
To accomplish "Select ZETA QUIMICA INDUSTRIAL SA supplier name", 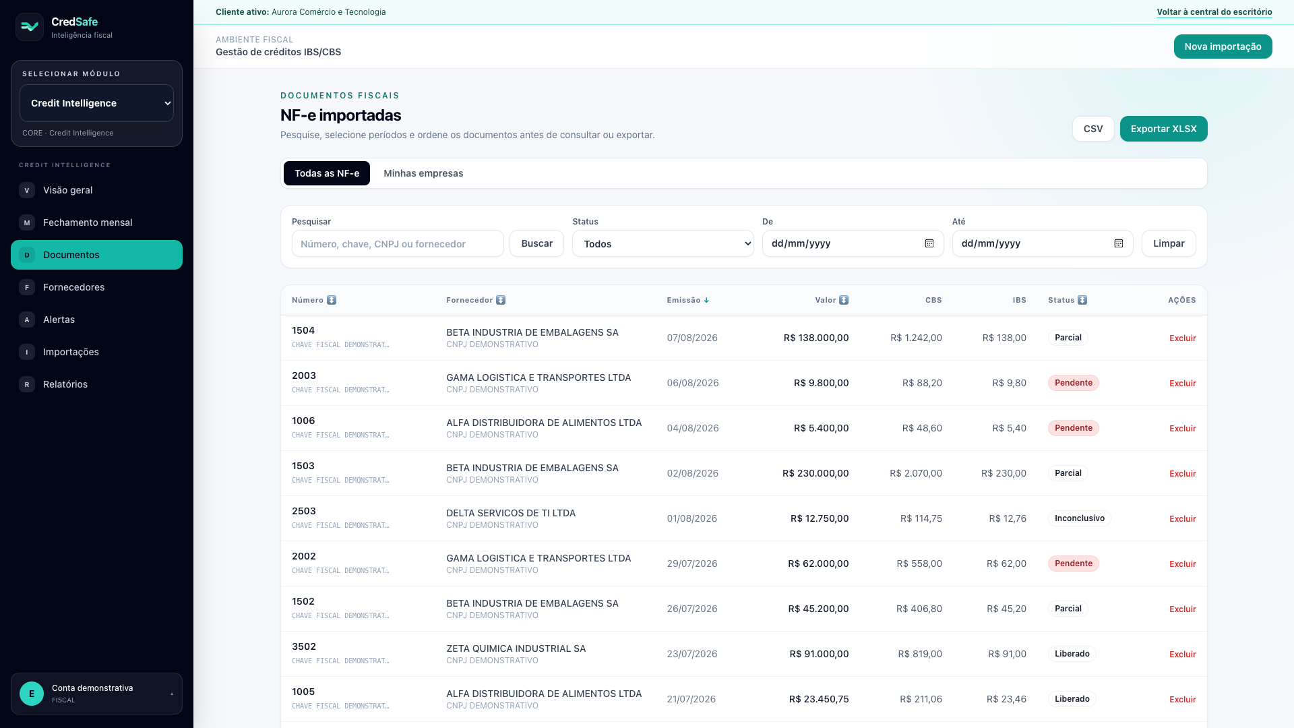I will pyautogui.click(x=516, y=648).
